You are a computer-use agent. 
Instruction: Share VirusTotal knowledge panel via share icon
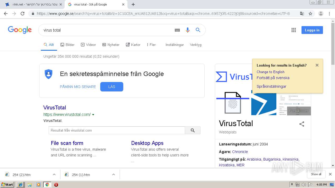pyautogui.click(x=302, y=124)
